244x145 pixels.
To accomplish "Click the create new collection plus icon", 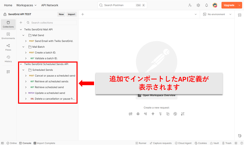I will [21, 23].
